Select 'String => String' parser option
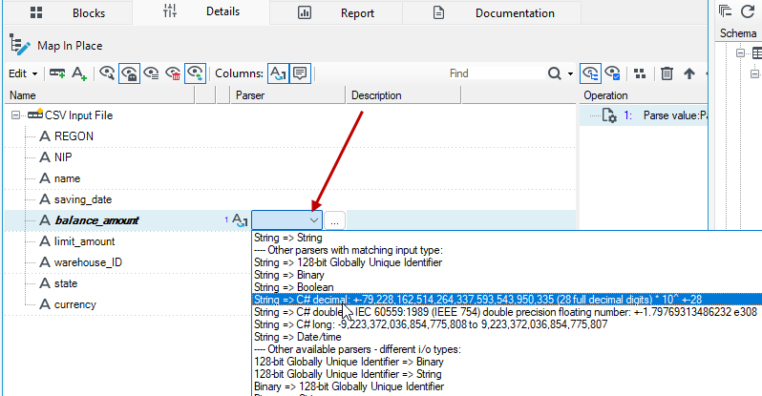762x396 pixels. pyautogui.click(x=287, y=238)
